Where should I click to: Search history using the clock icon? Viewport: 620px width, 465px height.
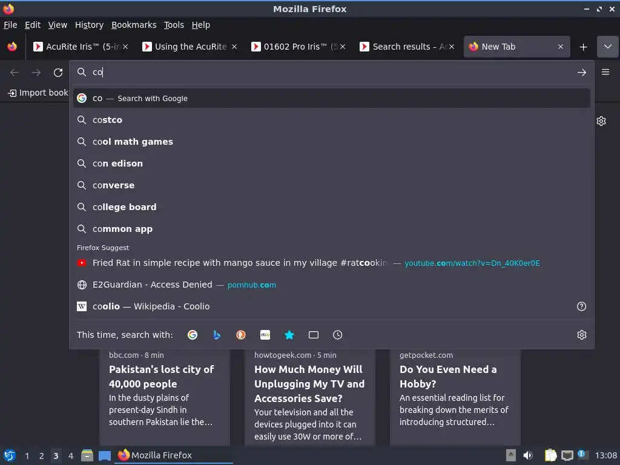tap(338, 335)
